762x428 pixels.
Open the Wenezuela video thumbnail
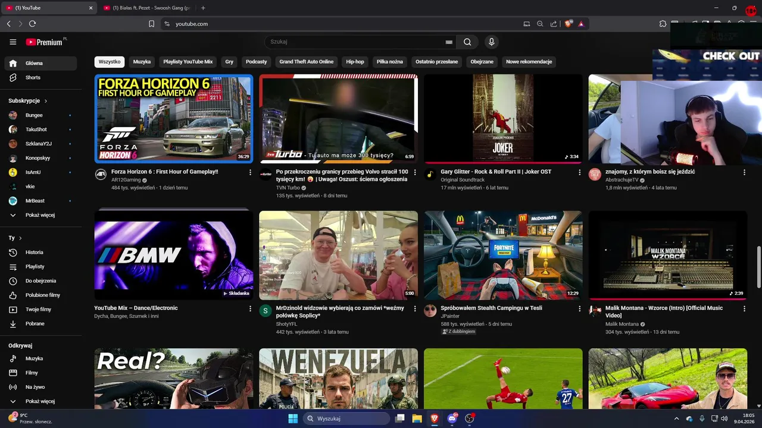pyautogui.click(x=338, y=379)
